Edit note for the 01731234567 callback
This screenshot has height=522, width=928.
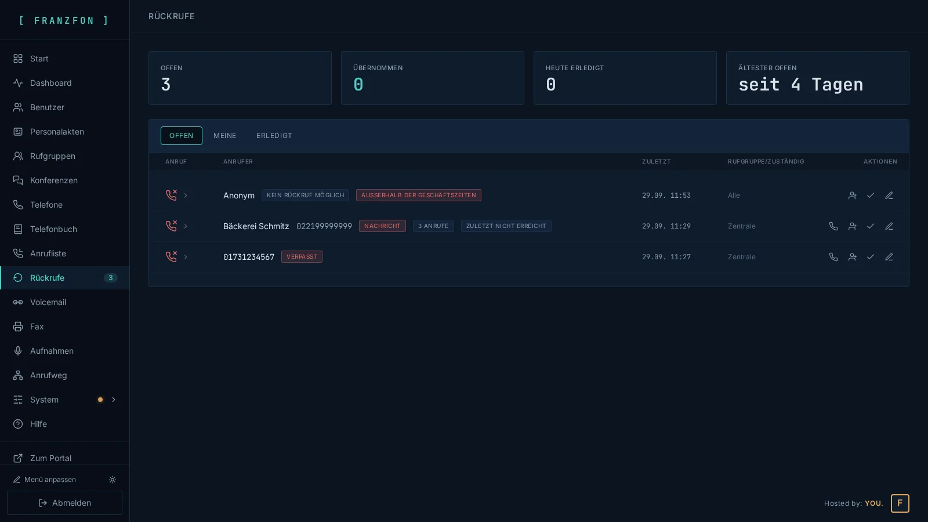[889, 257]
